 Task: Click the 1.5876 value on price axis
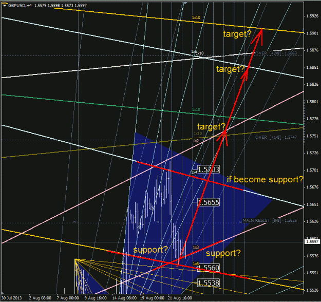pyautogui.click(x=312, y=50)
